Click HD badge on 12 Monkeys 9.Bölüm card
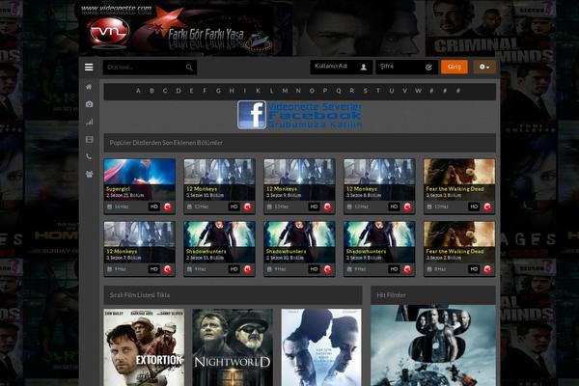Screen dimensions: 579x386 point(314,207)
